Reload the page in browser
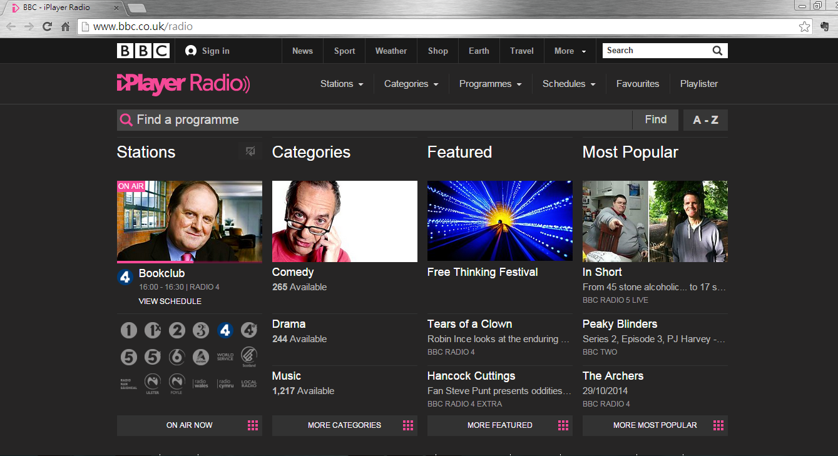 pos(47,27)
